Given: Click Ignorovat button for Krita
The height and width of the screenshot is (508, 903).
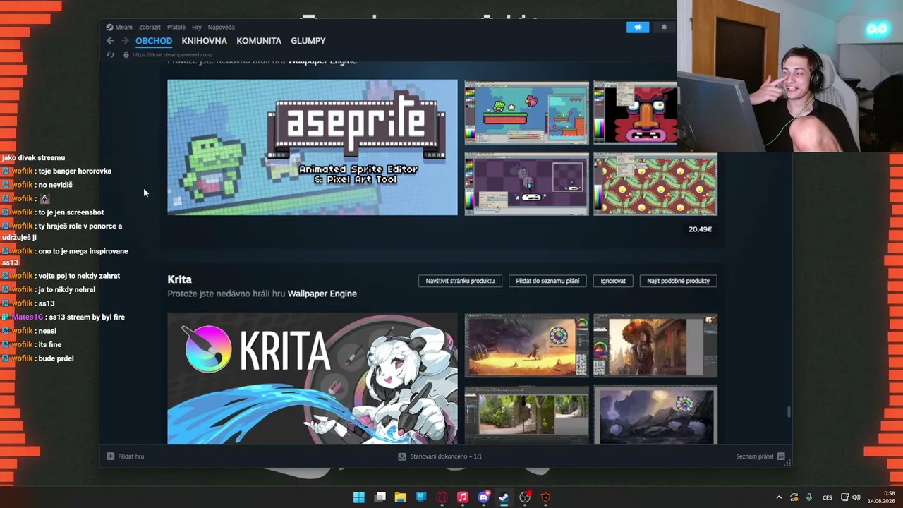Looking at the screenshot, I should [x=613, y=281].
